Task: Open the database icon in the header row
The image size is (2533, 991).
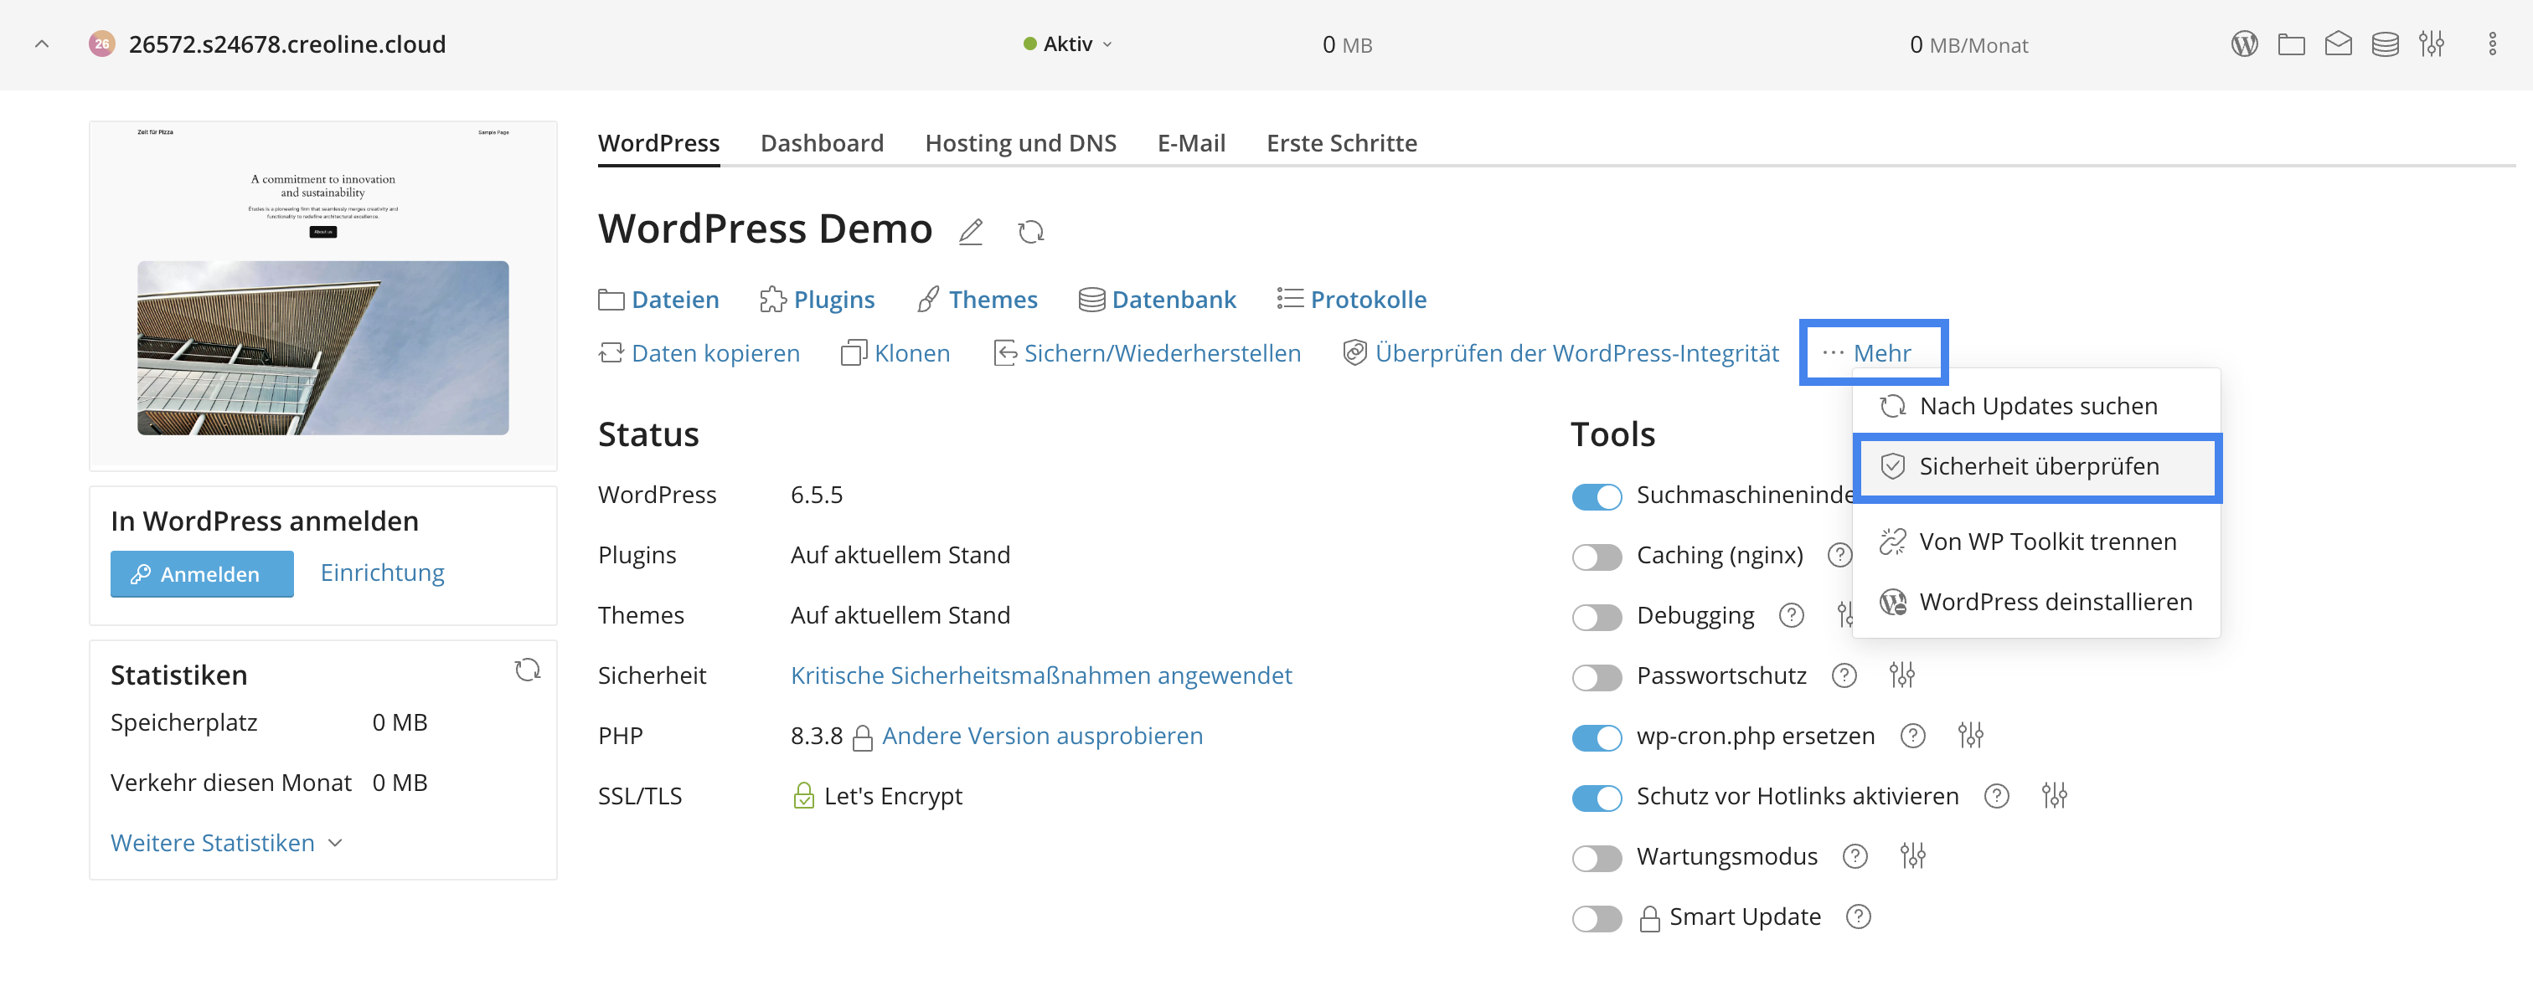Action: 2385,44
